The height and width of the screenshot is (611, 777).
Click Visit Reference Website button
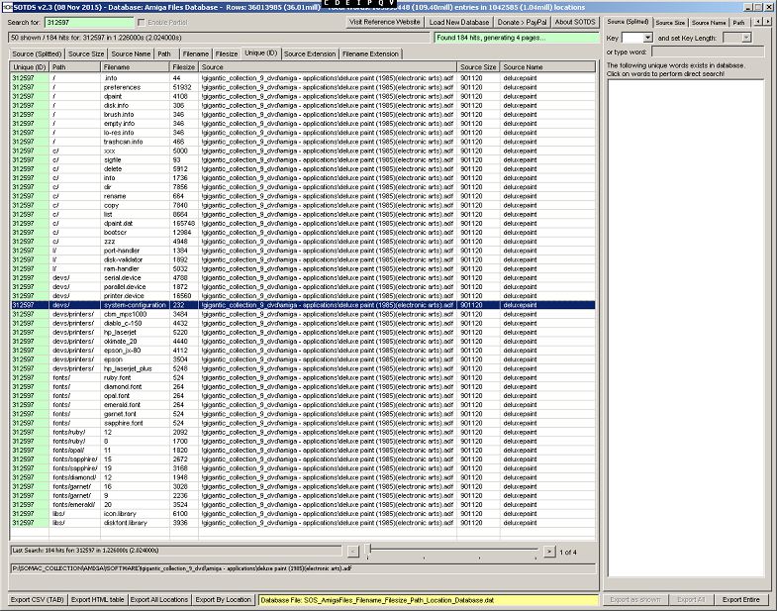coord(386,22)
